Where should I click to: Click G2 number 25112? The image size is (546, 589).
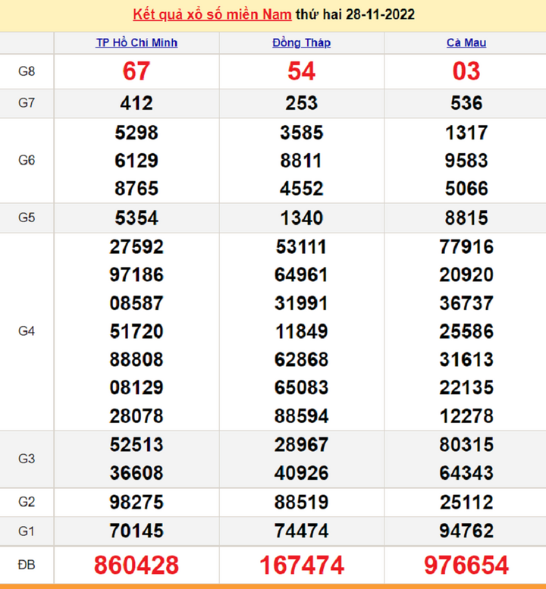(466, 503)
